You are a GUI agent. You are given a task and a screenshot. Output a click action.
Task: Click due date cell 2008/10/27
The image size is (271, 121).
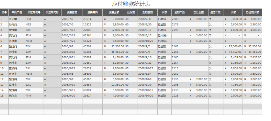148,69
